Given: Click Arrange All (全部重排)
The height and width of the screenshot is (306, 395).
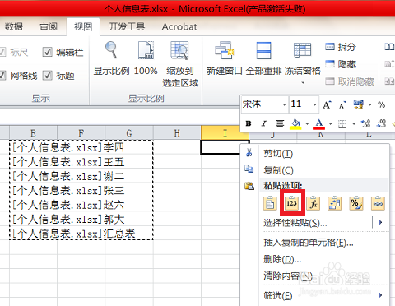Looking at the screenshot, I should [263, 50].
